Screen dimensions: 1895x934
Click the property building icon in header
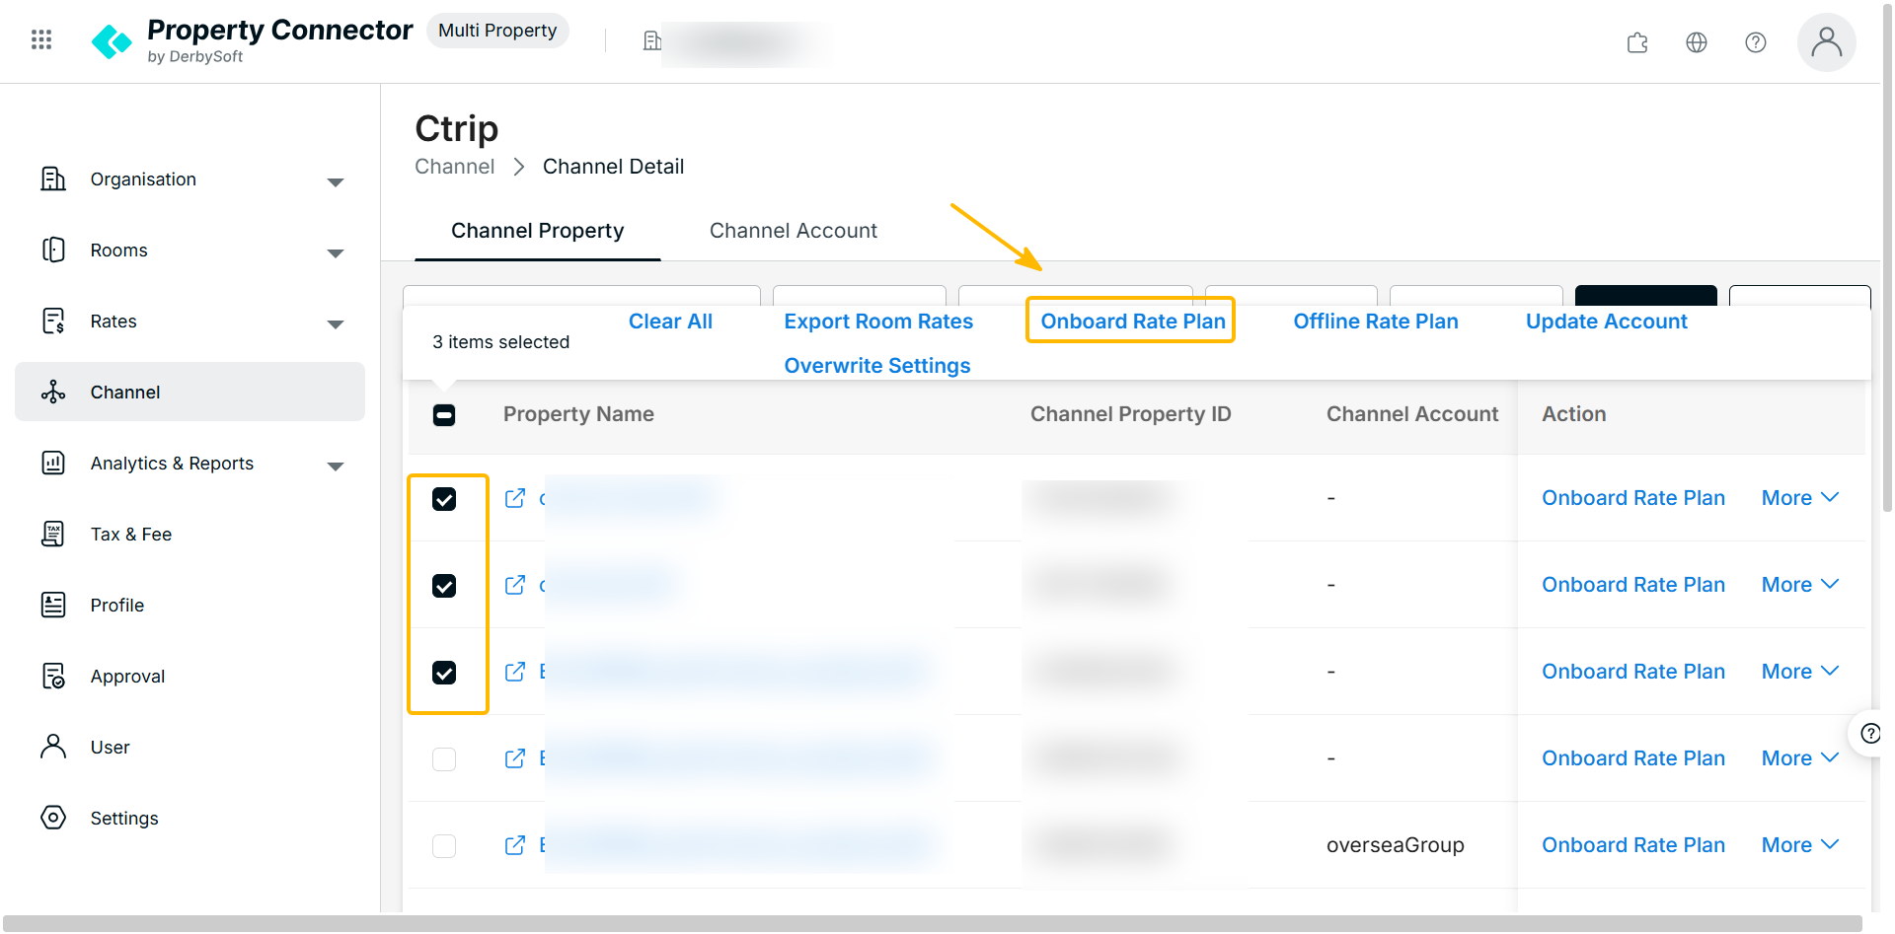pyautogui.click(x=651, y=40)
